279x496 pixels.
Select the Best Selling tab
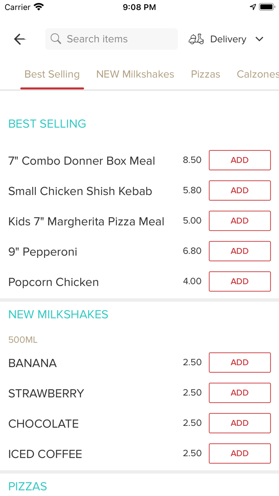[x=52, y=74]
